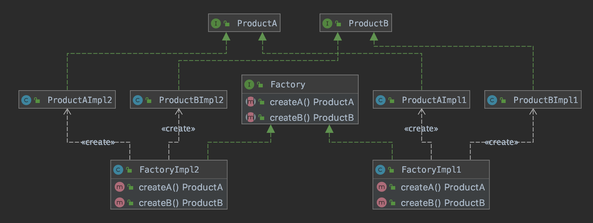Click the FactoryImpl1 createA() method icon

[382, 187]
